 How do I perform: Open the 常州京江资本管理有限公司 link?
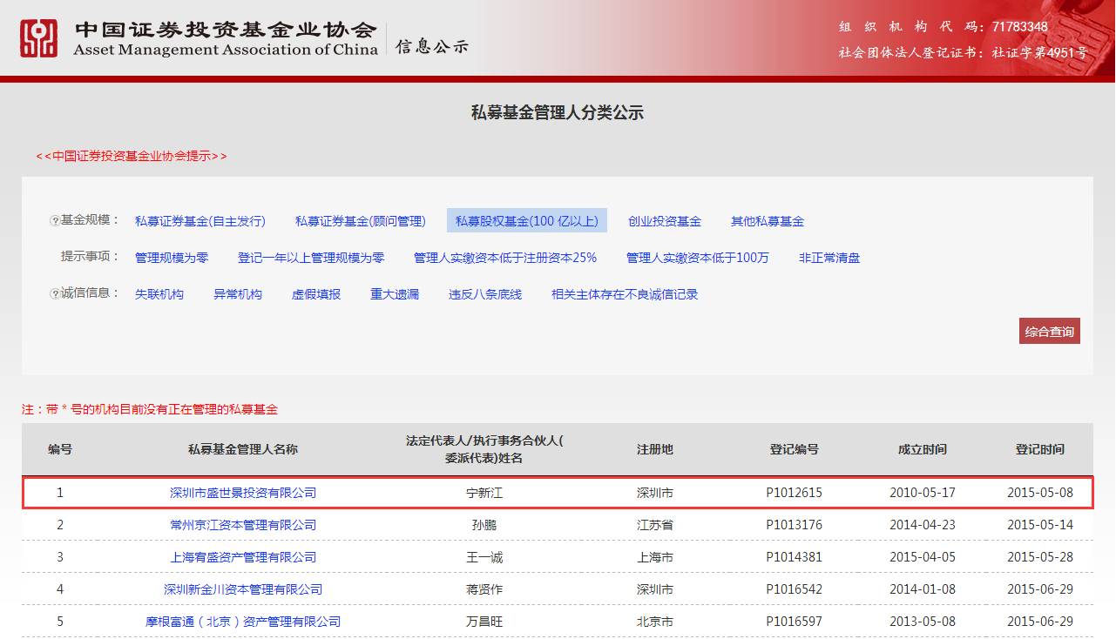coord(242,525)
